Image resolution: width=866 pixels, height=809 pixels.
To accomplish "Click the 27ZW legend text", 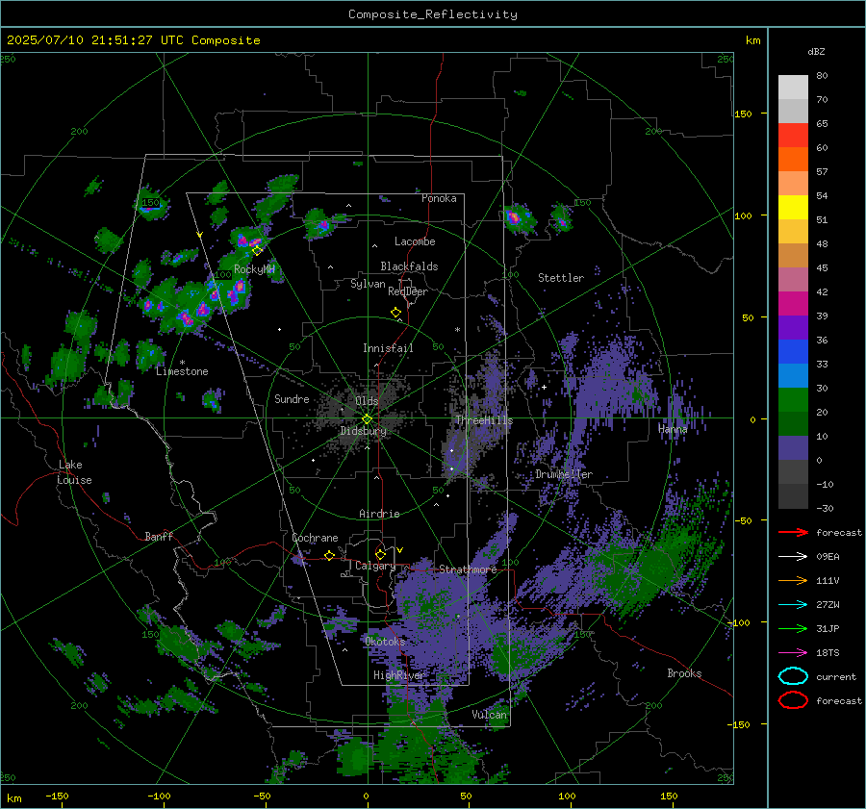I will (828, 605).
